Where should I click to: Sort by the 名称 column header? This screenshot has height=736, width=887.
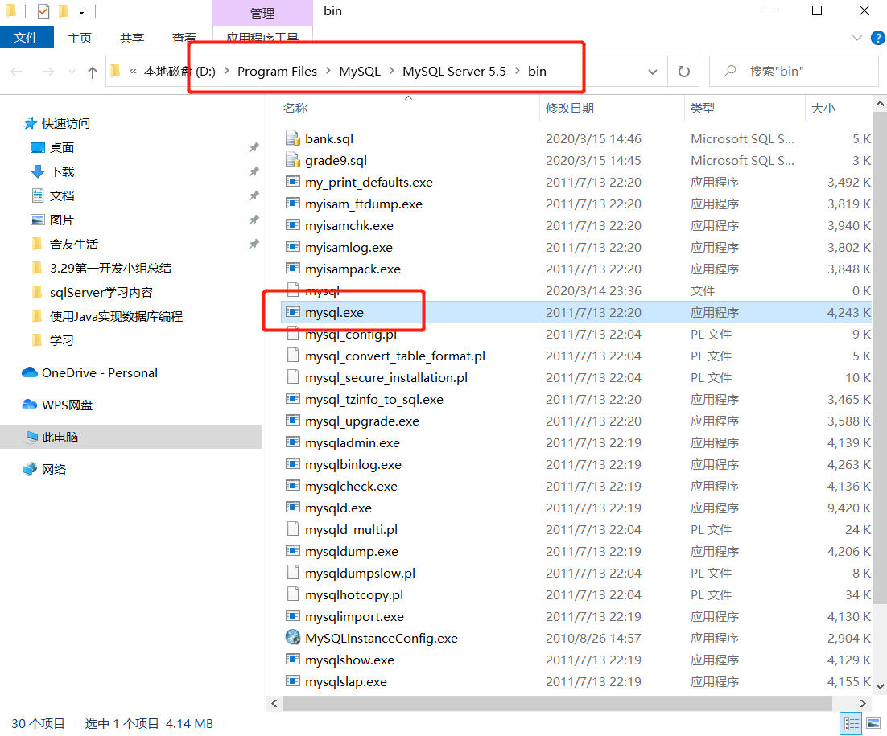(295, 108)
